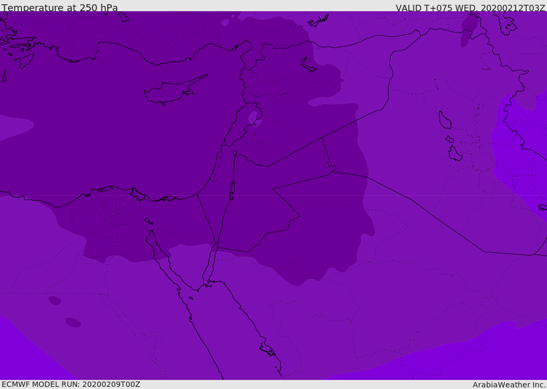Click the 'ArabiaWeather Inc.' credit text
Viewport: 547px width, 389px height.
pos(509,385)
